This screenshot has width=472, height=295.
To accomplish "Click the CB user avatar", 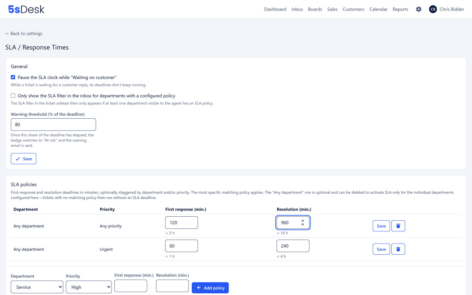I will point(433,9).
